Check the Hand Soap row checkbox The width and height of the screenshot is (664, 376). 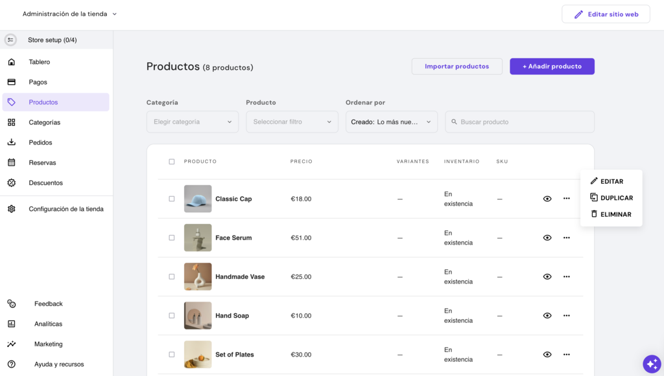click(x=171, y=315)
